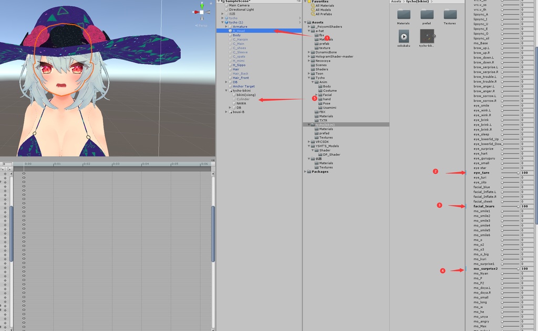
Task: Click tycho(bikini) in the breadcrumb path
Action: [418, 2]
